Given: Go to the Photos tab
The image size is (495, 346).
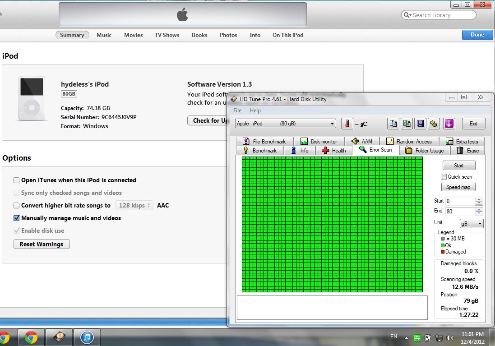Looking at the screenshot, I should pyautogui.click(x=228, y=35).
